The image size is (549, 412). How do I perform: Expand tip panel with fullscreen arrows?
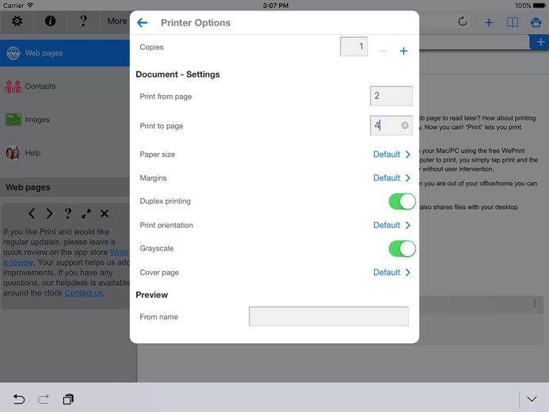(86, 213)
